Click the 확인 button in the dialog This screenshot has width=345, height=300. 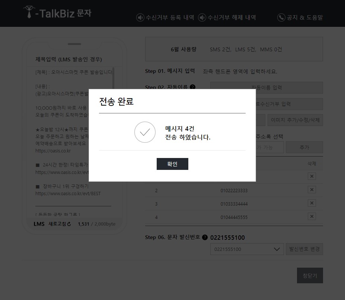coord(172,164)
